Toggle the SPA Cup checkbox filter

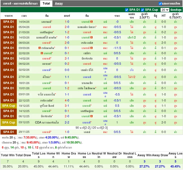click(x=142, y=10)
